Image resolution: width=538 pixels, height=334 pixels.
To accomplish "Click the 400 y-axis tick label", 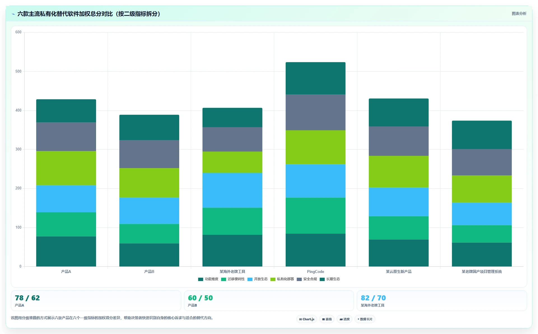I will [18, 110].
